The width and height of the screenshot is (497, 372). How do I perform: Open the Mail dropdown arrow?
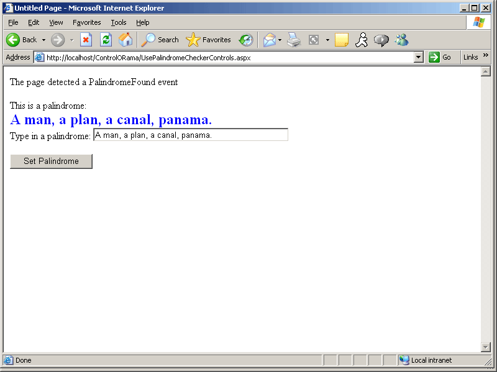pos(280,40)
